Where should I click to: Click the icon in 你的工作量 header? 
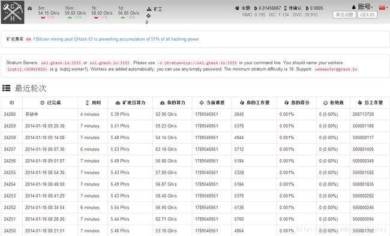242,103
